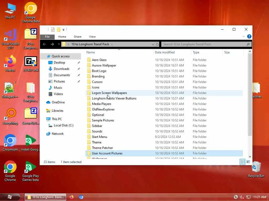Open Music in the navigation pane

pos(58,88)
